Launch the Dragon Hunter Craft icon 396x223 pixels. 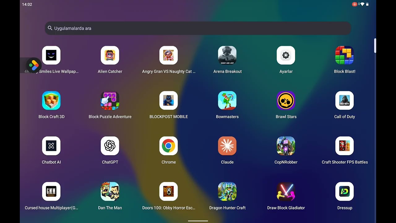[227, 191]
